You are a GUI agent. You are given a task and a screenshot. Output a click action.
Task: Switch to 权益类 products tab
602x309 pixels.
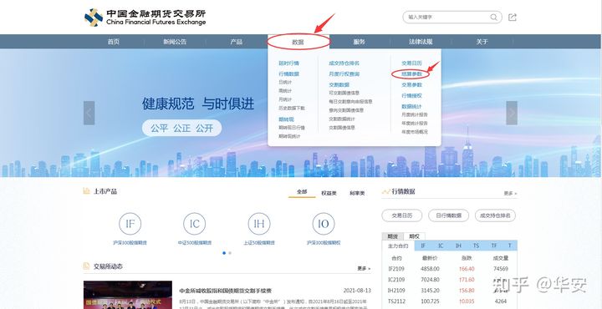tap(329, 193)
